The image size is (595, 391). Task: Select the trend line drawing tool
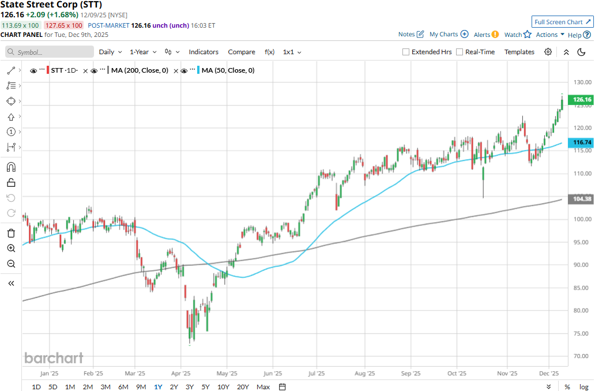[11, 70]
